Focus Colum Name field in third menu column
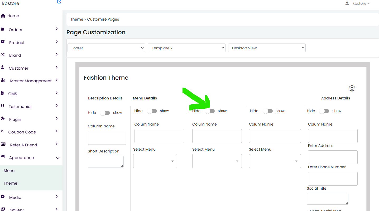379x211 pixels. click(275, 136)
